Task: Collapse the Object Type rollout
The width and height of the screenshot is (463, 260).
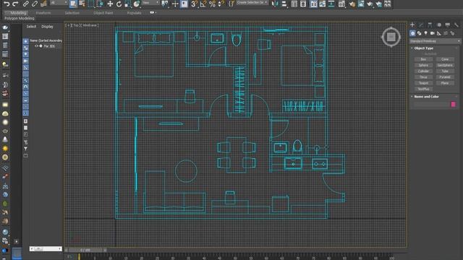Action: click(x=424, y=48)
